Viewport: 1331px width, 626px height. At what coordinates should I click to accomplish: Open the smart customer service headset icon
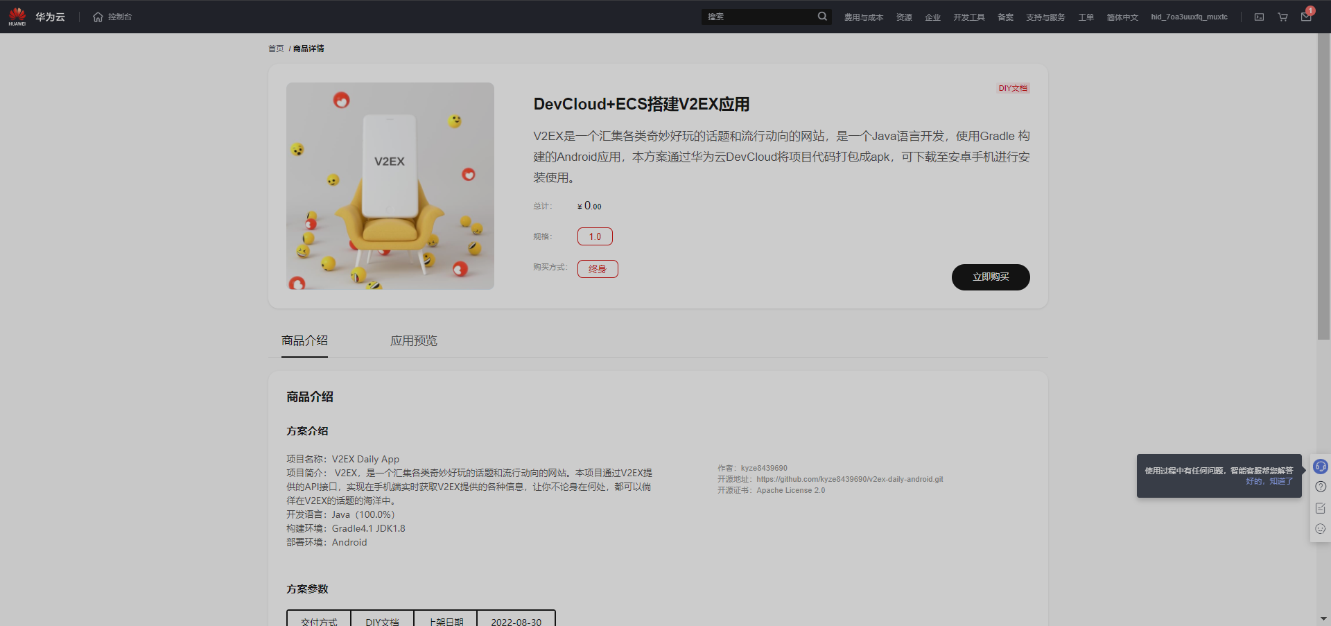click(1321, 467)
